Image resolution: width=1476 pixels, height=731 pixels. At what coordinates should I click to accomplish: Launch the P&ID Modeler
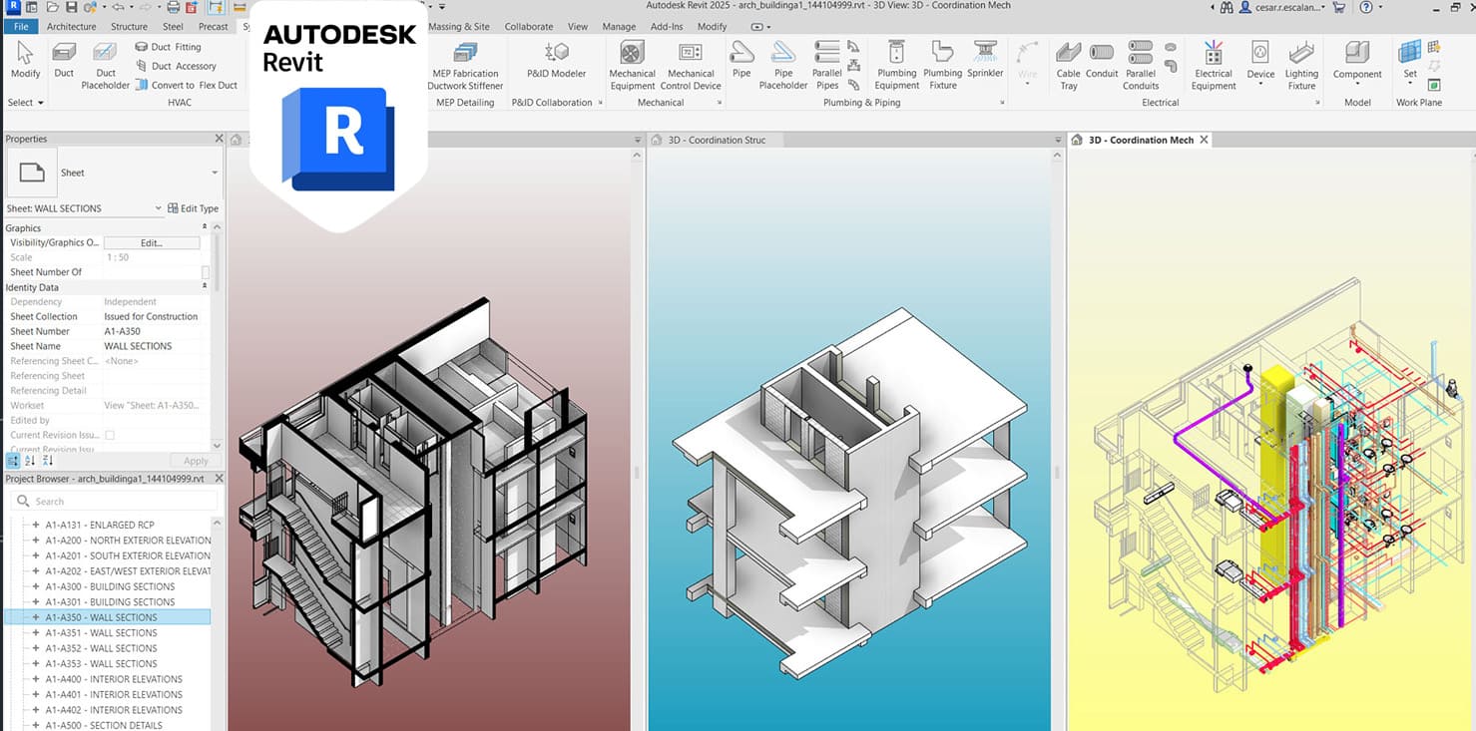click(x=556, y=60)
